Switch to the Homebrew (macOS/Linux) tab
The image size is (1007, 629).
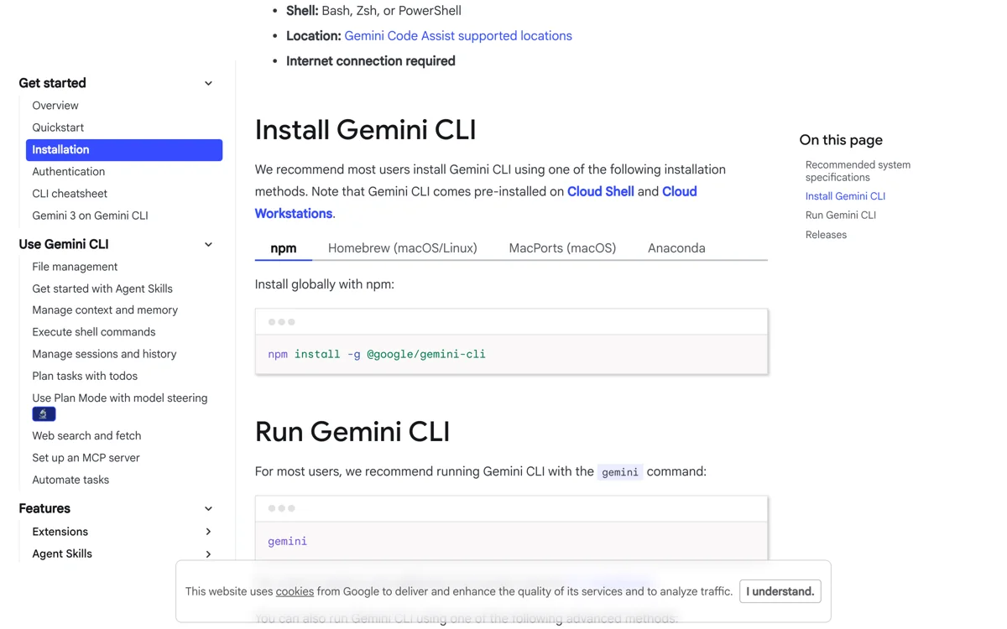click(403, 248)
